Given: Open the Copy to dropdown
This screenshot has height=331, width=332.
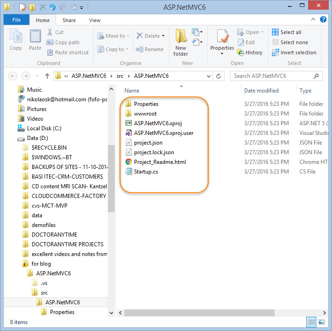Looking at the screenshot, I should coord(127,49).
